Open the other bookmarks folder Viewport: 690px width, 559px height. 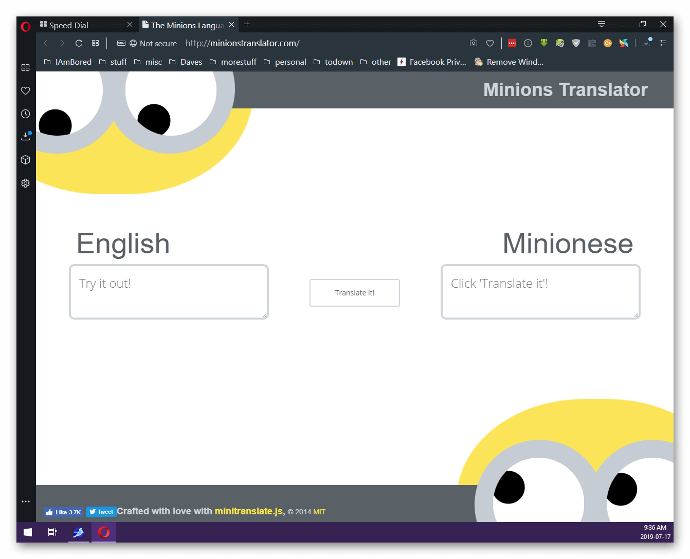point(376,62)
